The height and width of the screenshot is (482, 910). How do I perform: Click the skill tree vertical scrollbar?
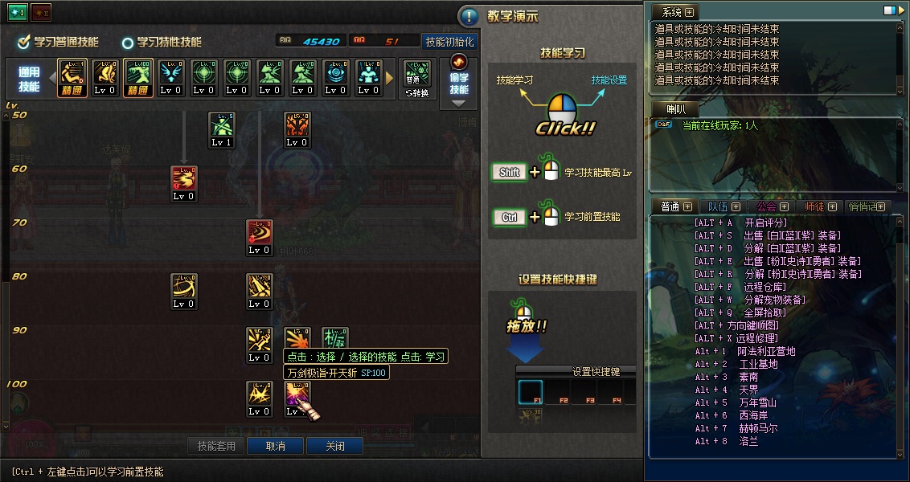[x=6, y=270]
